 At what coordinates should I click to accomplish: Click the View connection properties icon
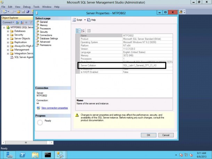click(38, 108)
